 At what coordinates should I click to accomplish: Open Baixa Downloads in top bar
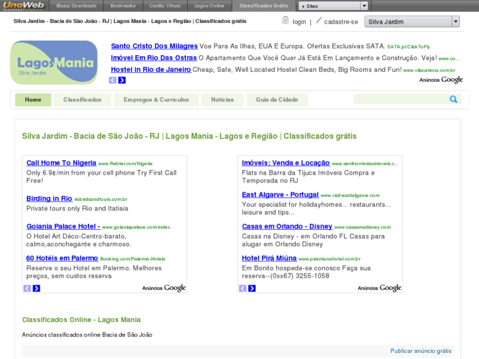pos(76,6)
